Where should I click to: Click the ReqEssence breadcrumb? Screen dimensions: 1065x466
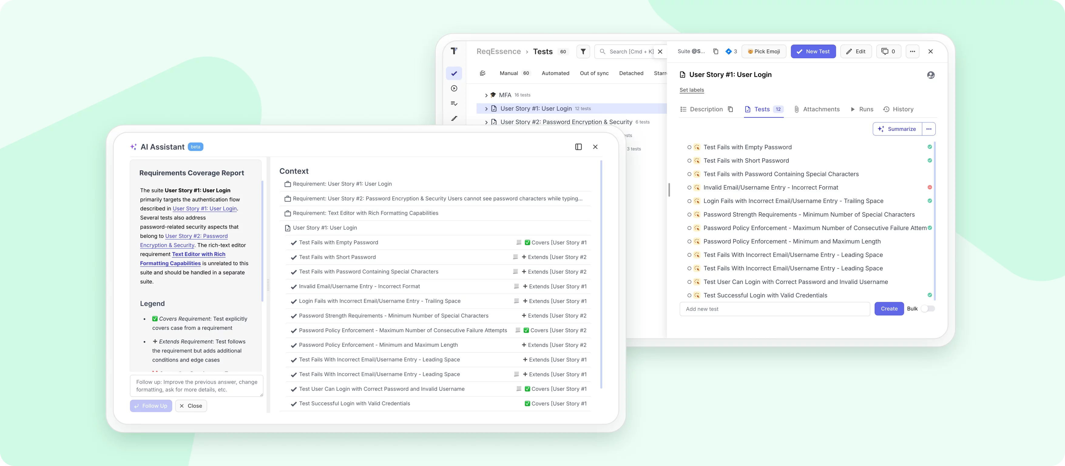point(499,51)
